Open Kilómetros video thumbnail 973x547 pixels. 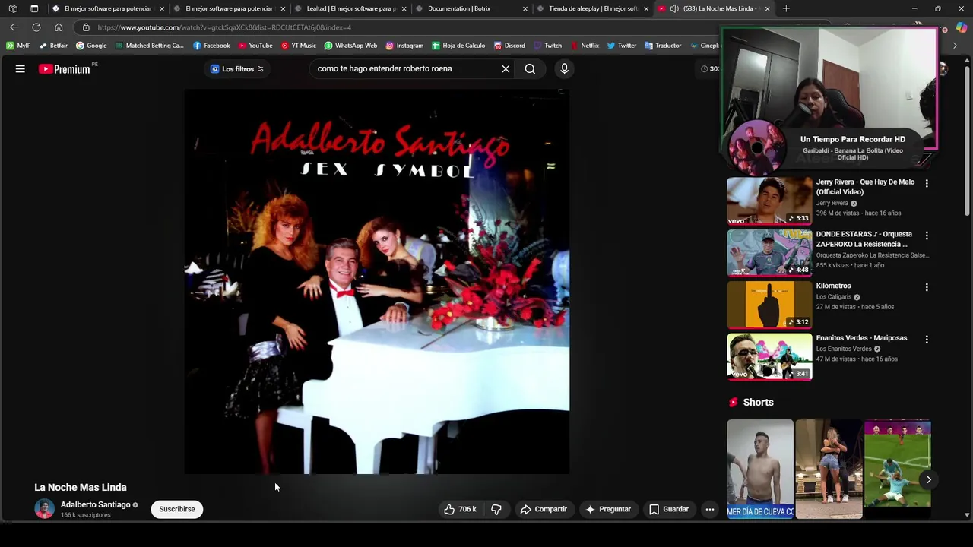(769, 304)
